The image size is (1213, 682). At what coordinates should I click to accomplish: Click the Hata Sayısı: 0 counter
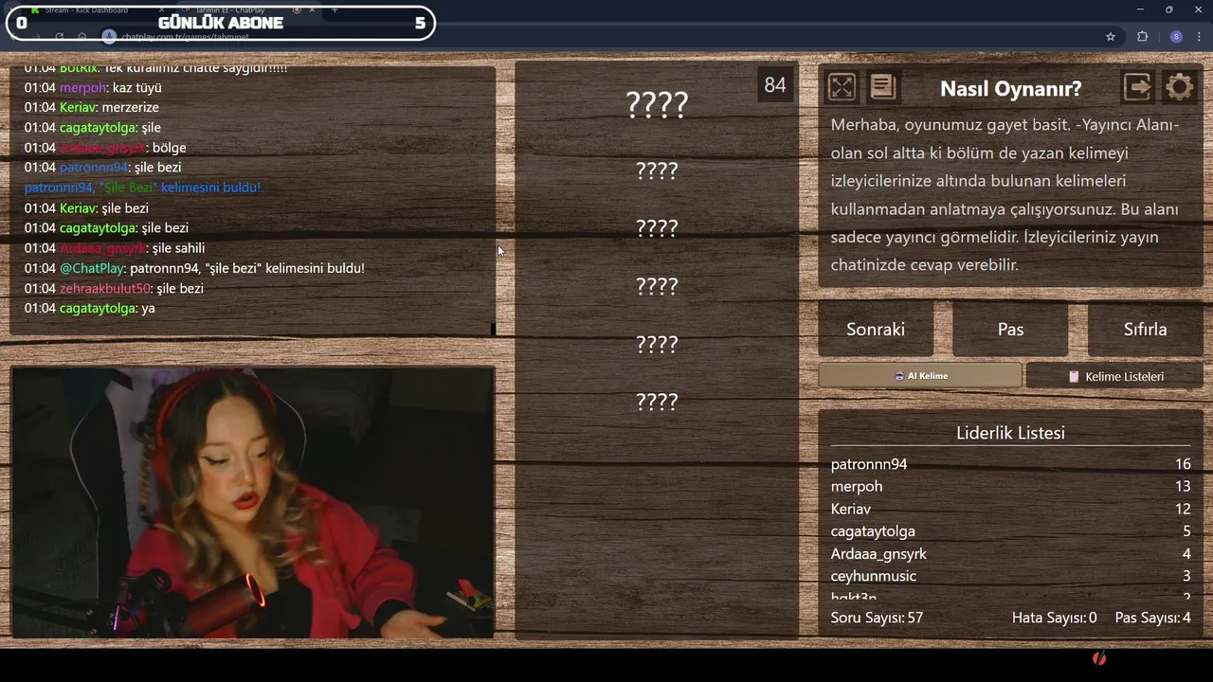[1055, 618]
